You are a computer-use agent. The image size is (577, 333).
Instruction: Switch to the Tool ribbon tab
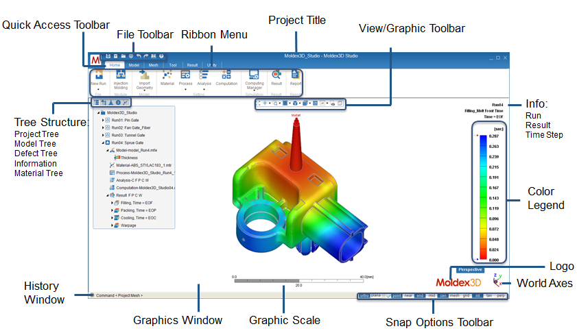pos(173,65)
